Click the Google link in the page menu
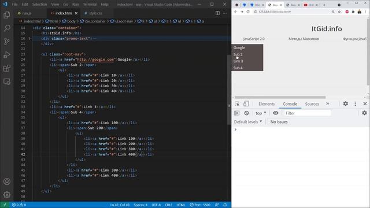Image resolution: width=370 pixels, height=208 pixels. (239, 47)
